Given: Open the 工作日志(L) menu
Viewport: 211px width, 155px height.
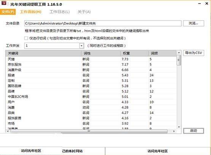Looking at the screenshot, I should click(60, 12).
